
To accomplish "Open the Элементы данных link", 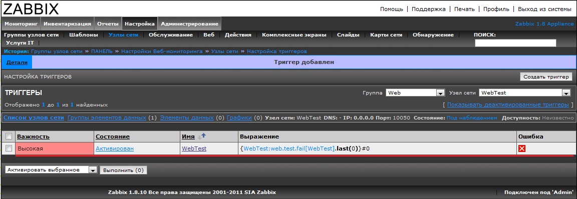I will point(186,118).
